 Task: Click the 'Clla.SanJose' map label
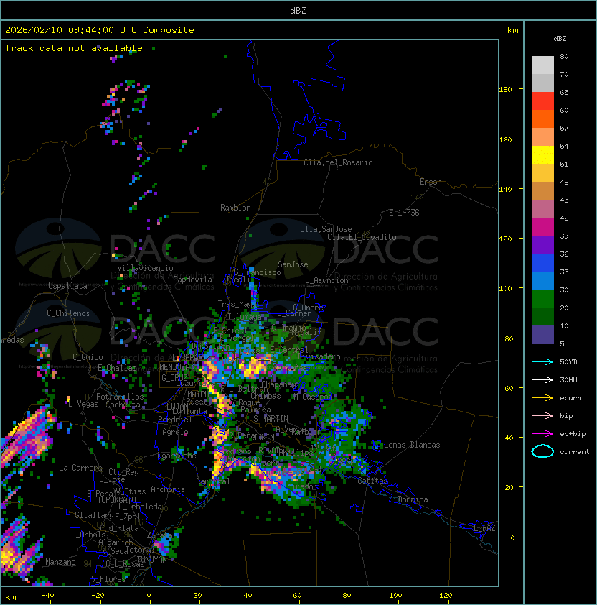coord(326,229)
